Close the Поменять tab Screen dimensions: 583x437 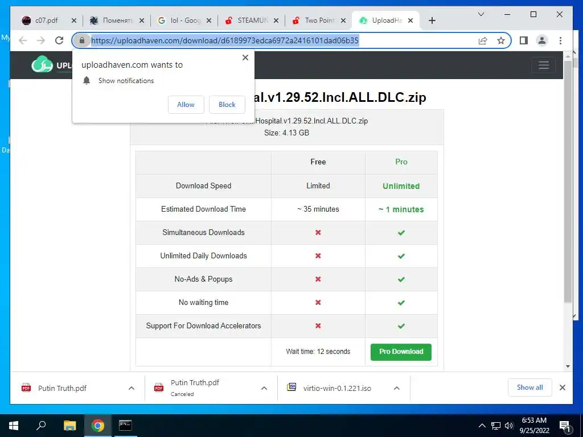point(142,20)
